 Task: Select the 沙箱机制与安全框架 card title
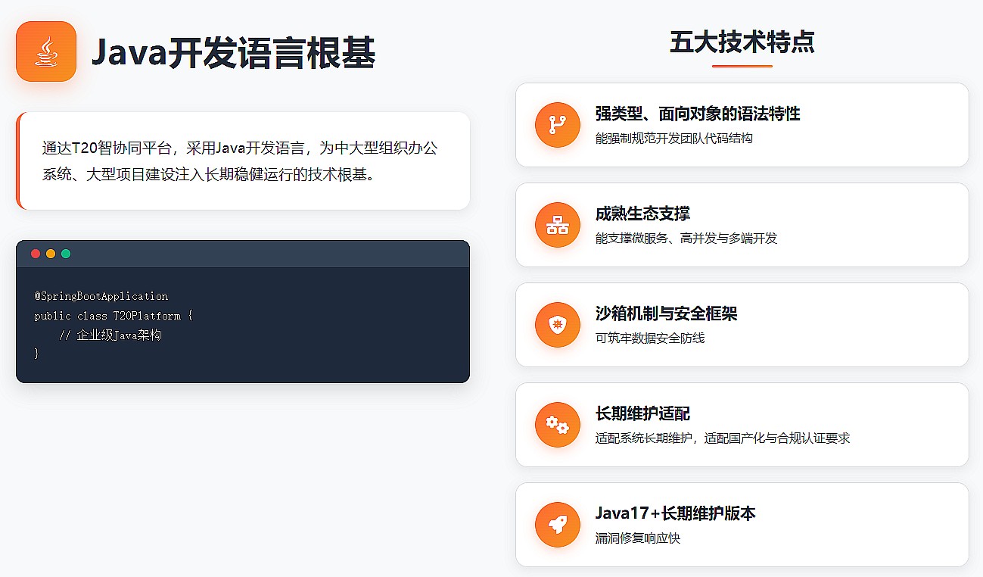(x=666, y=313)
